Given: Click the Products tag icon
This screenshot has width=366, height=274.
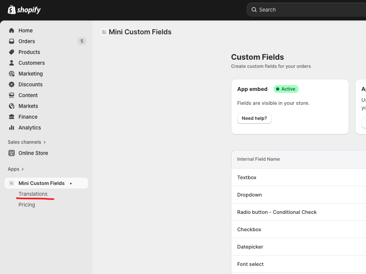Looking at the screenshot, I should point(12,52).
